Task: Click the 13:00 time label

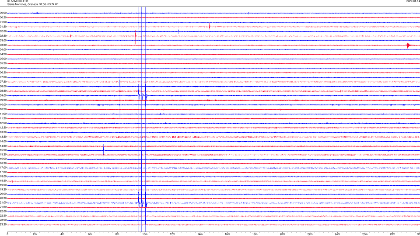Action: tap(3, 132)
